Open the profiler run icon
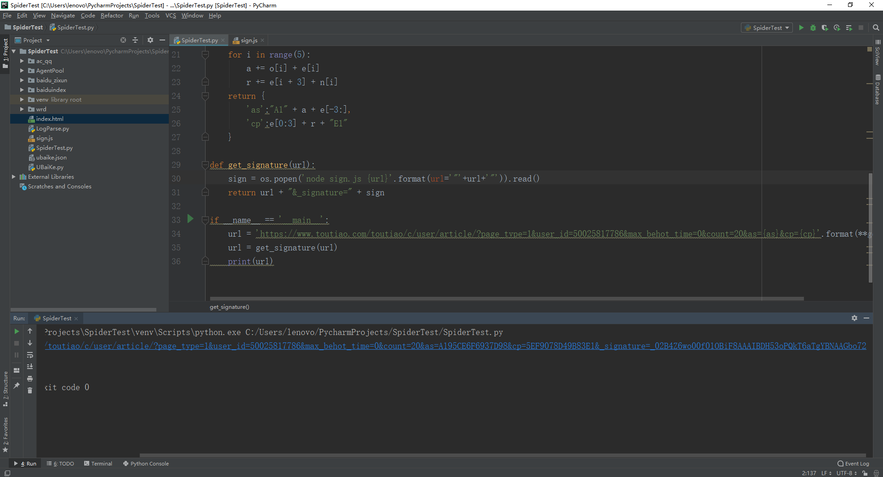 click(x=837, y=28)
